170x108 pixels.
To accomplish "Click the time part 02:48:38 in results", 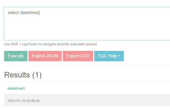I will click(x=33, y=101).
